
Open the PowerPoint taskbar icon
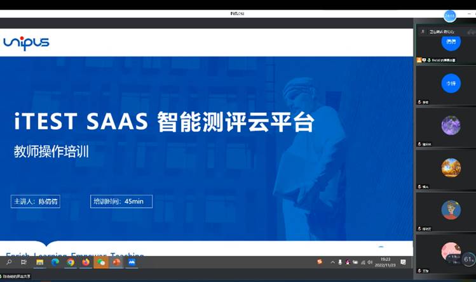[x=117, y=262]
